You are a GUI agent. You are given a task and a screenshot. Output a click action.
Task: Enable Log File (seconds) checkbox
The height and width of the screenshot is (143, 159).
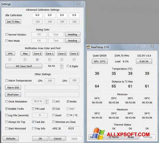tap(7, 115)
